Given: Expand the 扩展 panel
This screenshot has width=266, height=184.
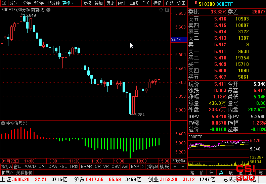Looking at the screenshot, I should (x=7, y=173).
